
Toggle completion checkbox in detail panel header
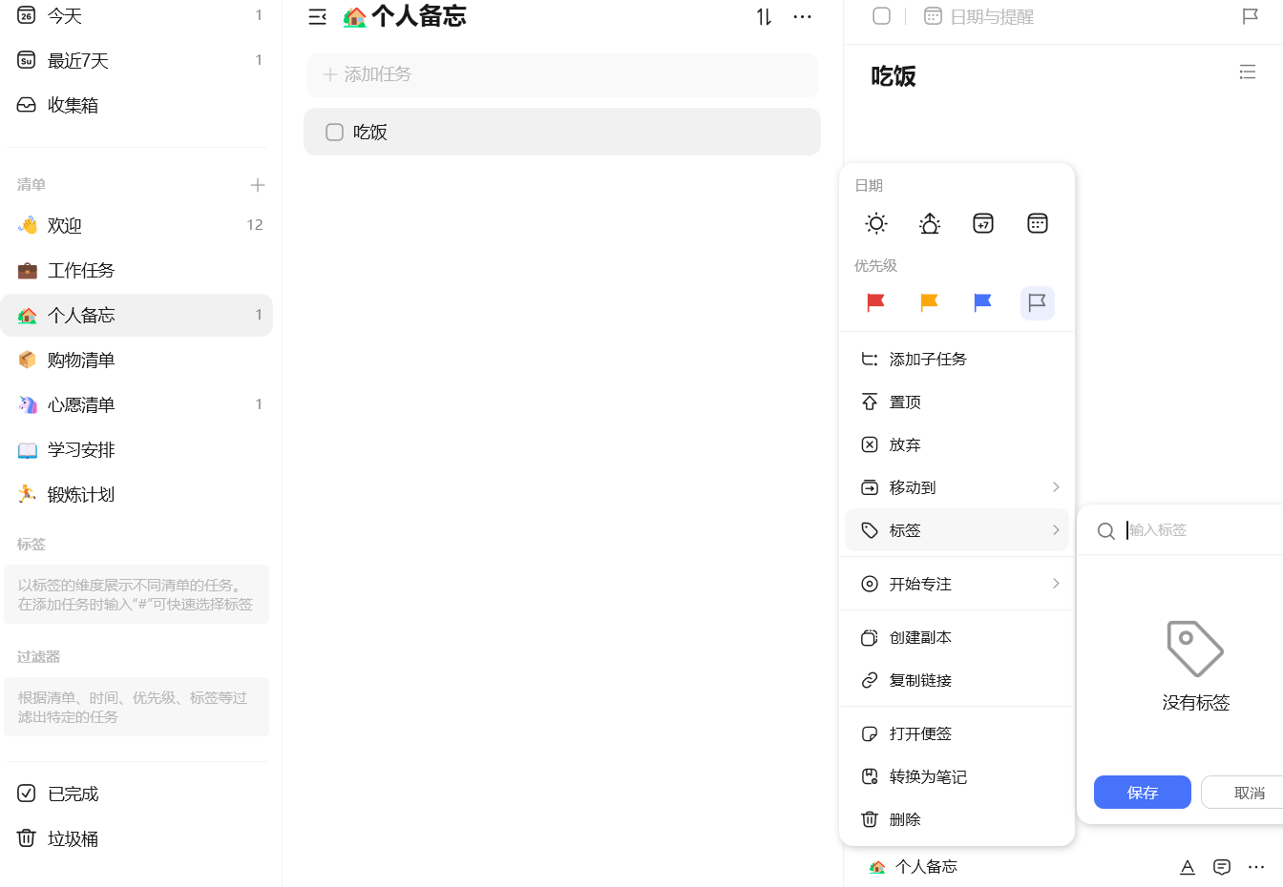882,16
